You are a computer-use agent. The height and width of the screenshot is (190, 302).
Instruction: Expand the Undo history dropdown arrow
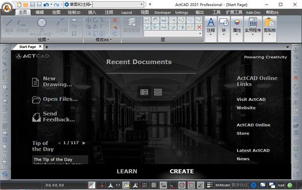(51, 4)
